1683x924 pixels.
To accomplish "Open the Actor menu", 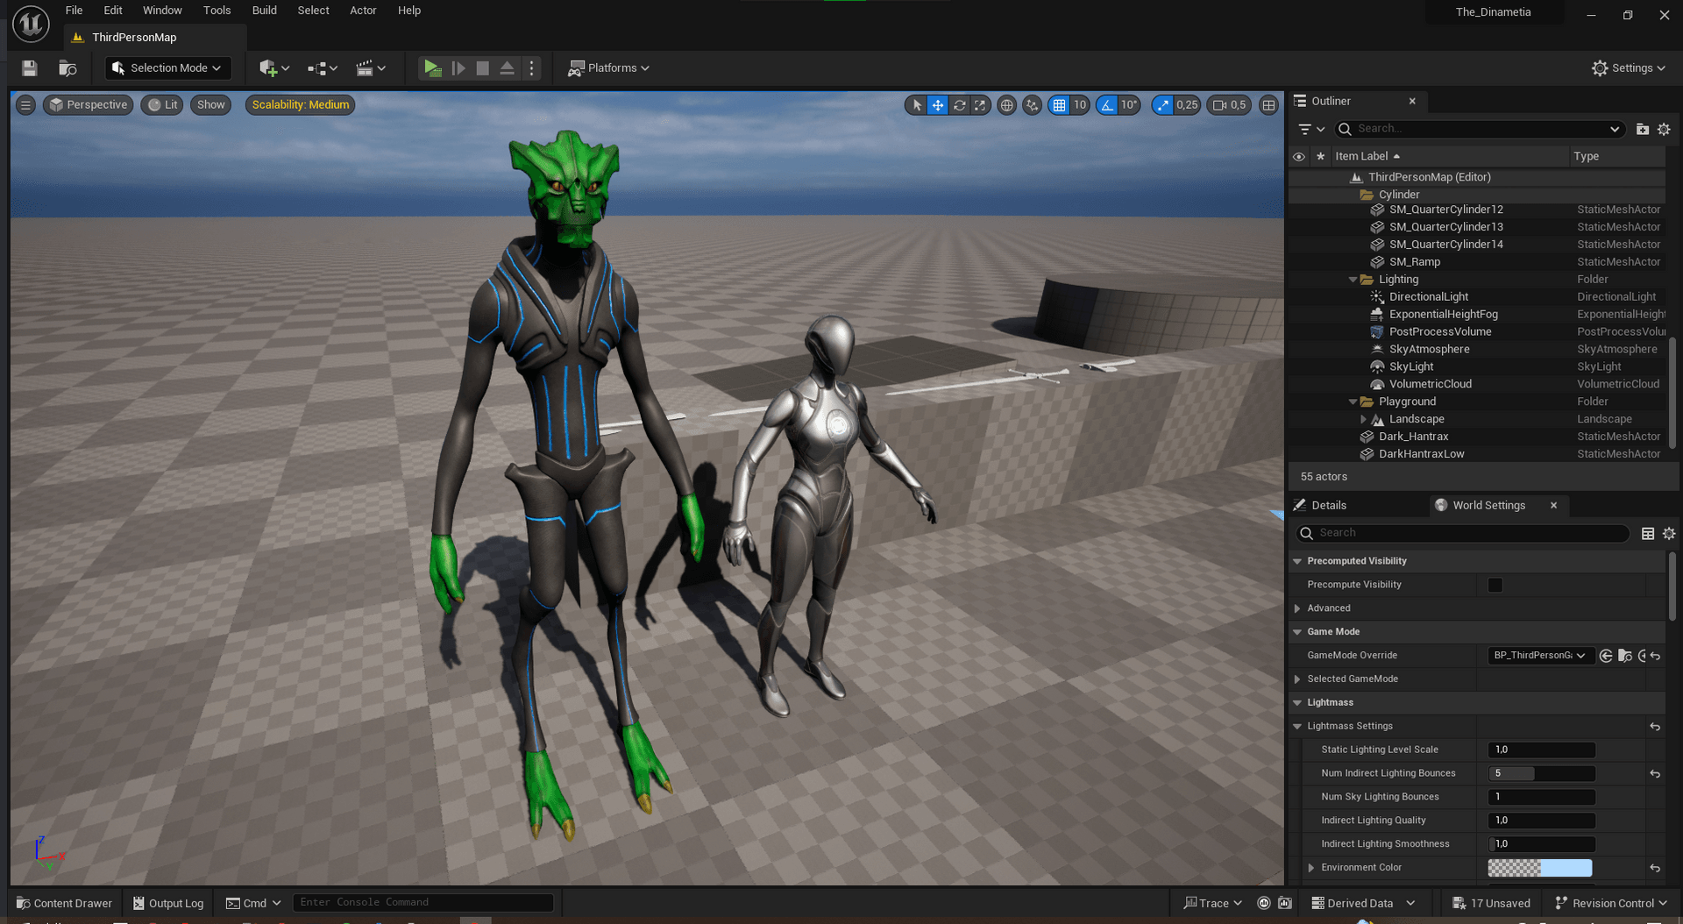I will coord(363,11).
